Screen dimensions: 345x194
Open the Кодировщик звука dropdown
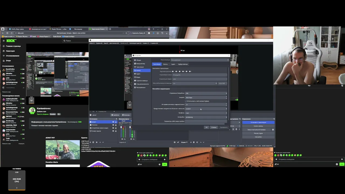pos(200,75)
